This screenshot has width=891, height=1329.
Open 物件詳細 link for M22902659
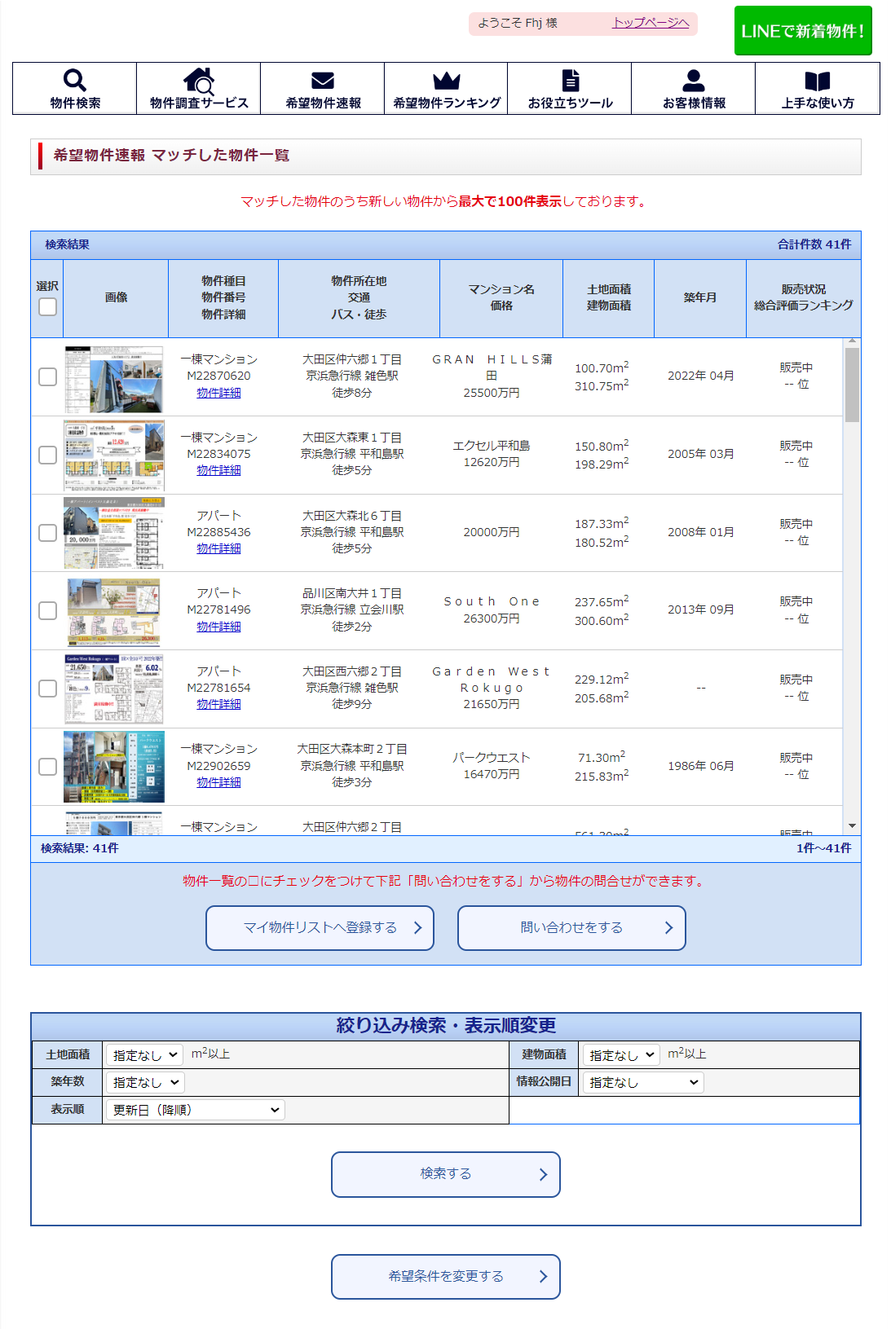tap(218, 782)
